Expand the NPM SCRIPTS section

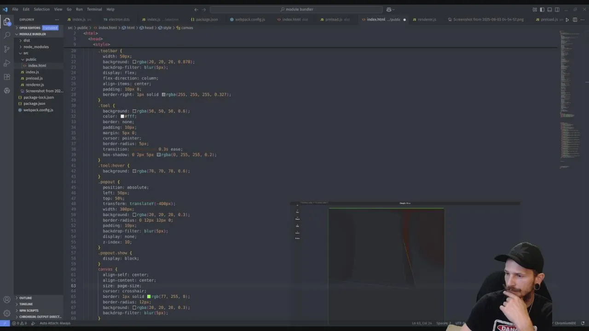tap(29, 310)
